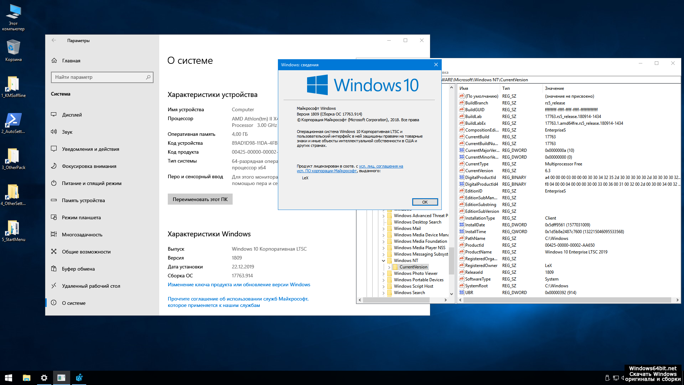This screenshot has height=385, width=684.
Task: Click the Тип column header in registry
Action: pos(522,88)
